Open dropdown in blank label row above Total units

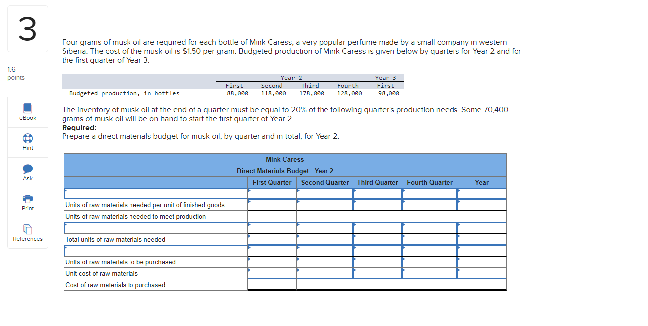coord(155,228)
